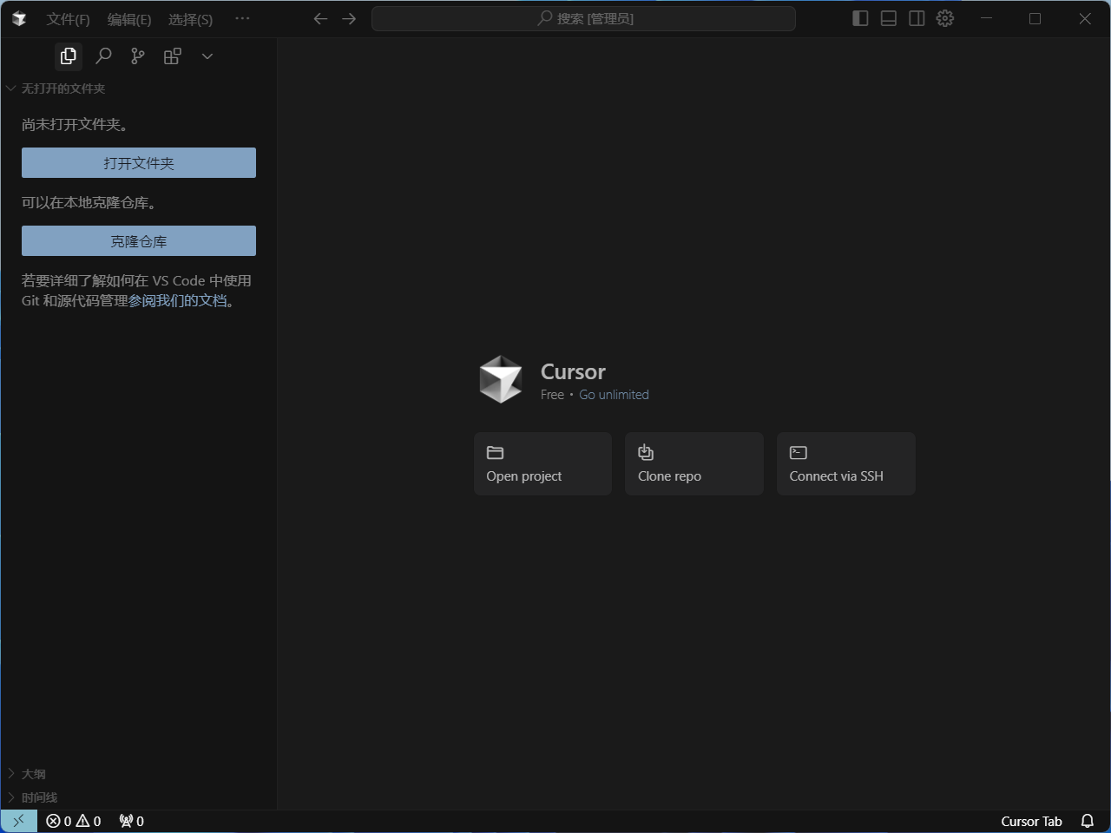Show more menu items via ellipsis

pyautogui.click(x=242, y=18)
